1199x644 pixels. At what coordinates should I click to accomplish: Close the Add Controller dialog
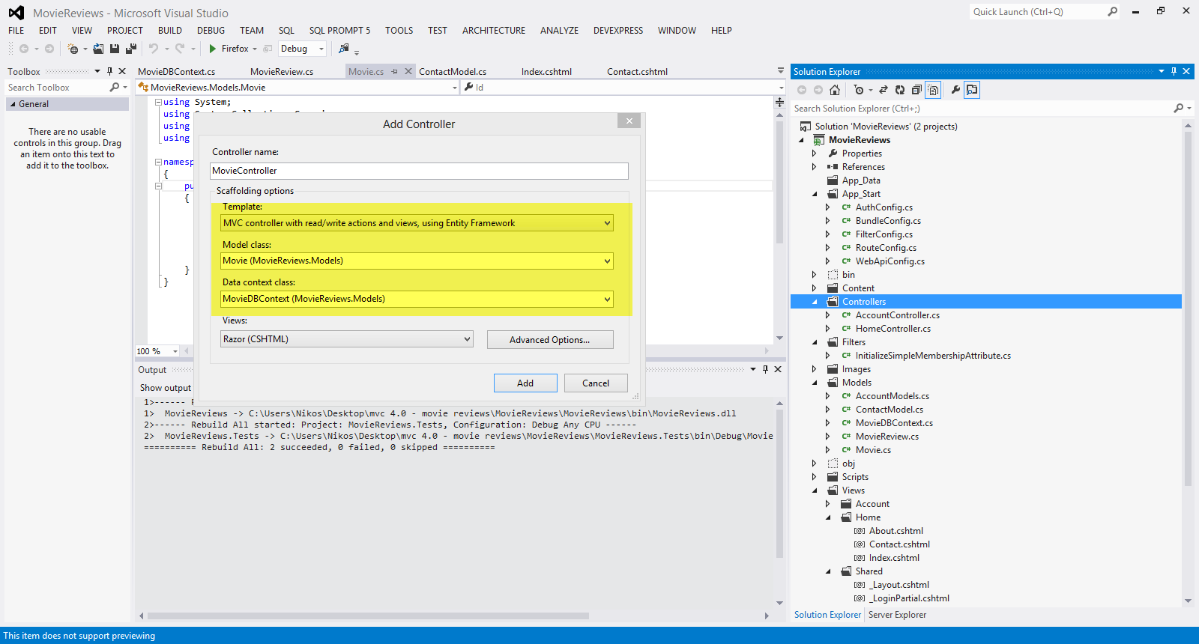629,121
